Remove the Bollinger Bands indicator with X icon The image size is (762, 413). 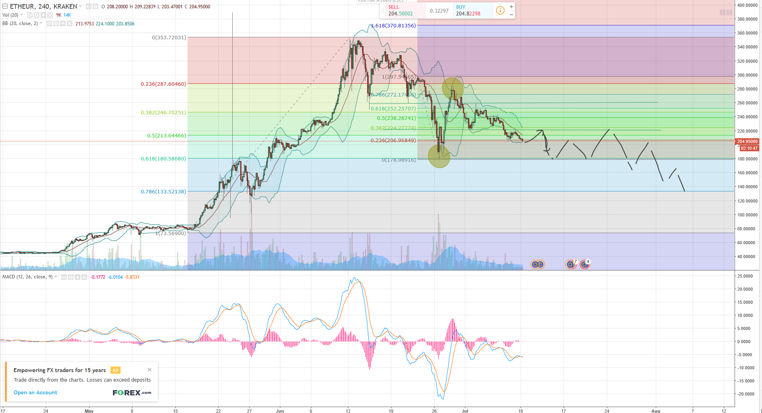pyautogui.click(x=70, y=24)
